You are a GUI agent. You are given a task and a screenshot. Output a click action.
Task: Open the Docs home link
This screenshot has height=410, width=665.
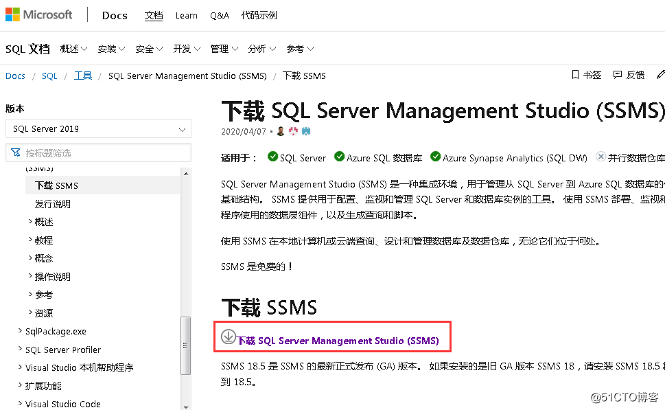tap(115, 15)
